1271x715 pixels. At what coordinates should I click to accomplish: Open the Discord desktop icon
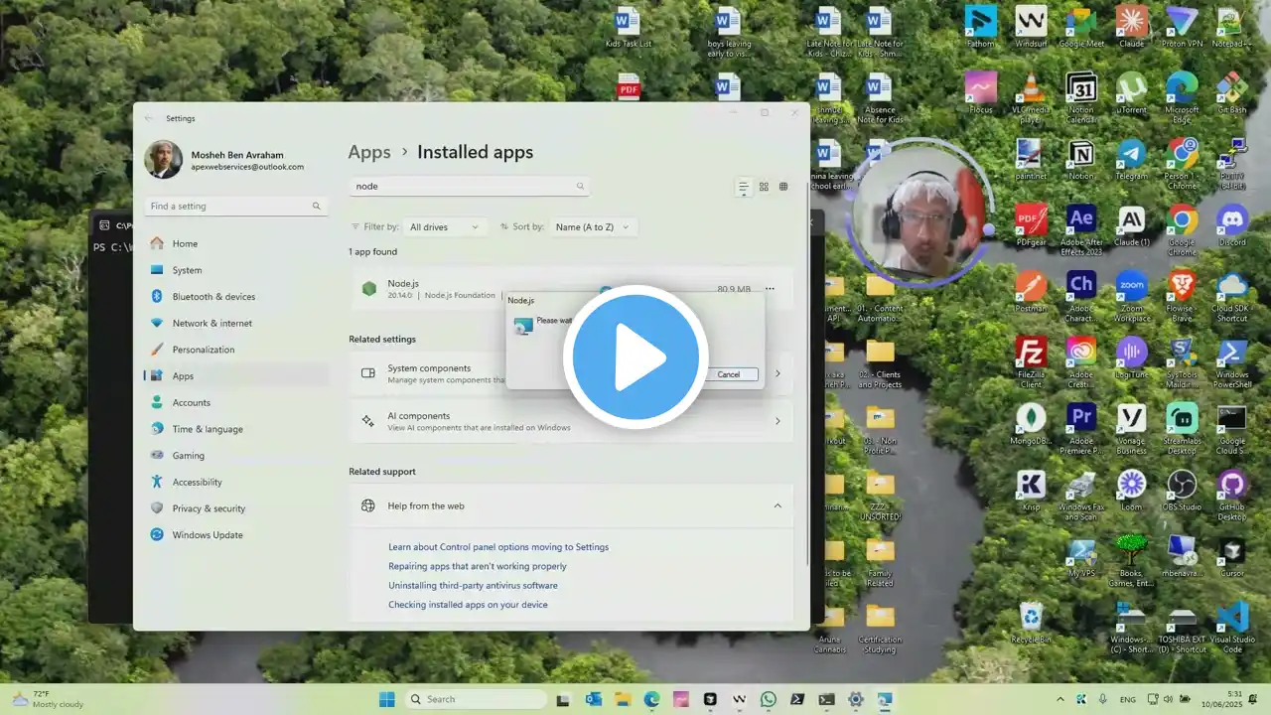(1231, 225)
